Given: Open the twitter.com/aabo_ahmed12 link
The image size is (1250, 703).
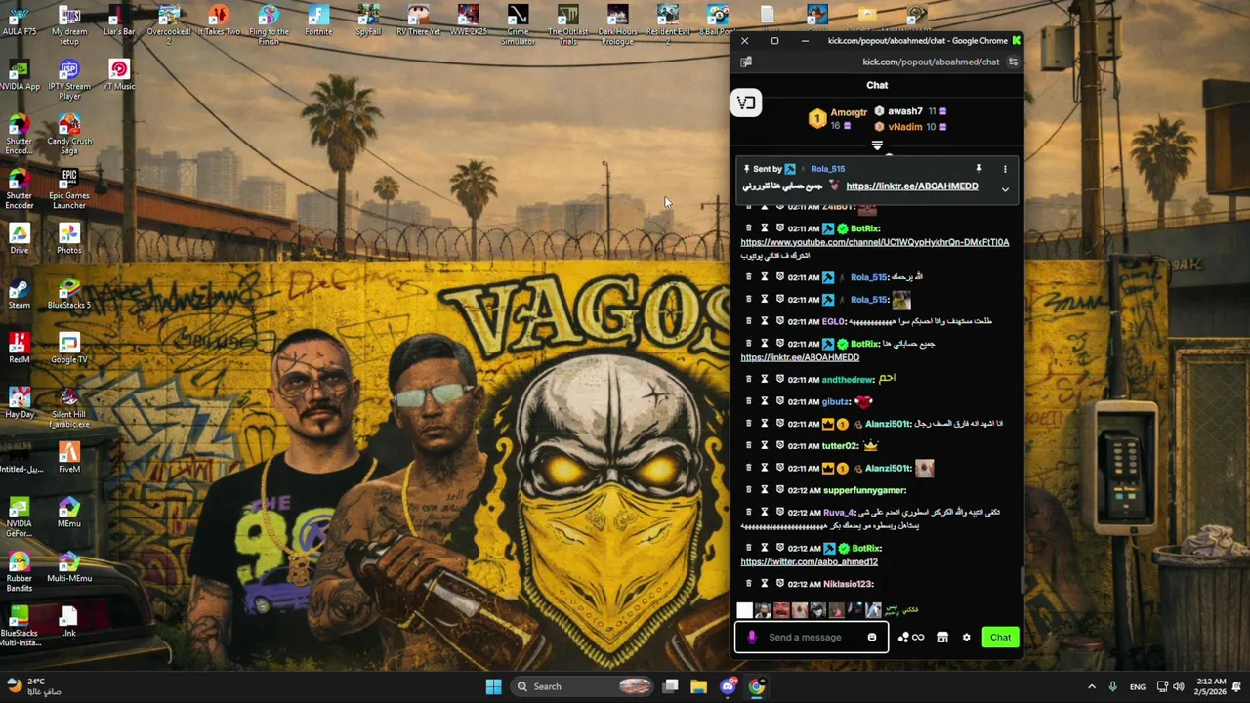Looking at the screenshot, I should coord(809,562).
